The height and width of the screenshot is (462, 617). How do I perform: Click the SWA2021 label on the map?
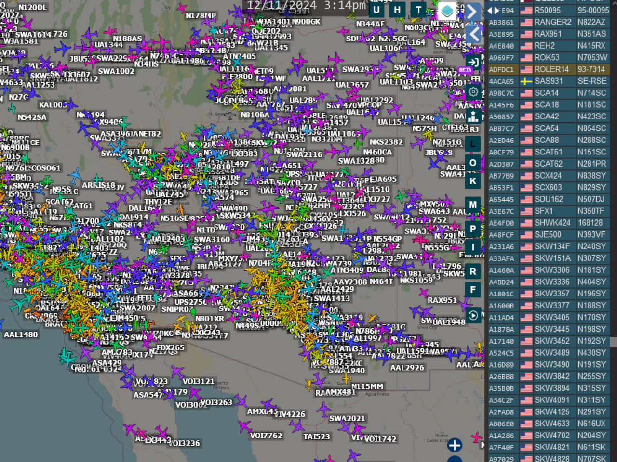coord(347,418)
